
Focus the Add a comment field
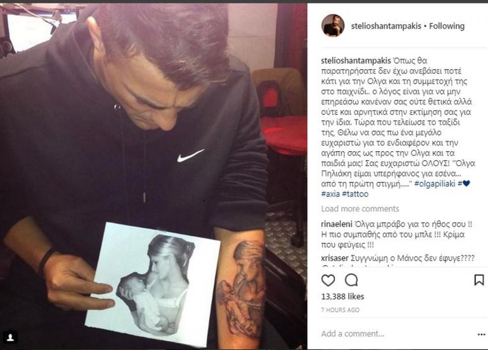pyautogui.click(x=395, y=334)
